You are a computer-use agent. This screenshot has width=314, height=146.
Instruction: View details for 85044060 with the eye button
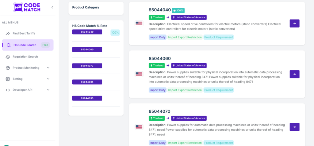click(x=294, y=74)
